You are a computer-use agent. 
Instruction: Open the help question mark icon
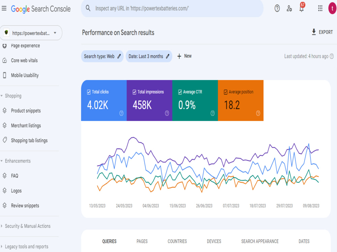click(x=277, y=8)
